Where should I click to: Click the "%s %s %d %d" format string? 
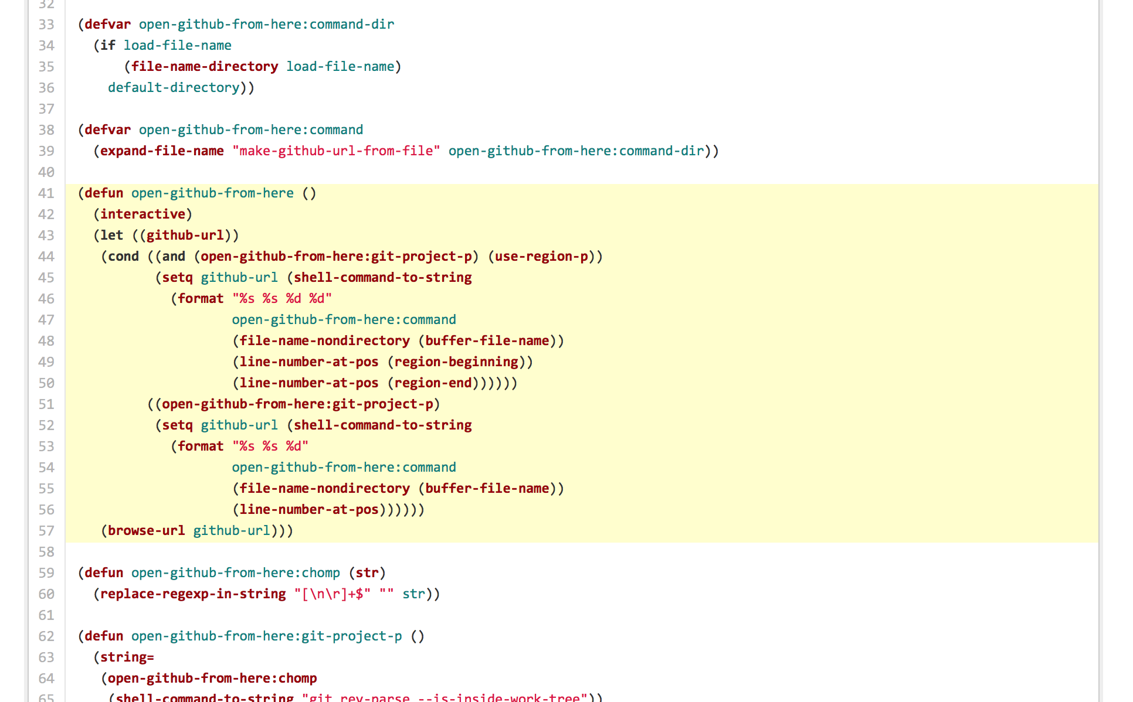[x=282, y=299]
